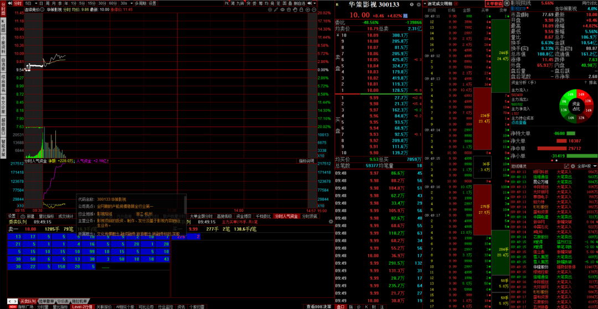The image size is (598, 309).
Task: Switch to the 周 weekly period
Action: point(47,3)
